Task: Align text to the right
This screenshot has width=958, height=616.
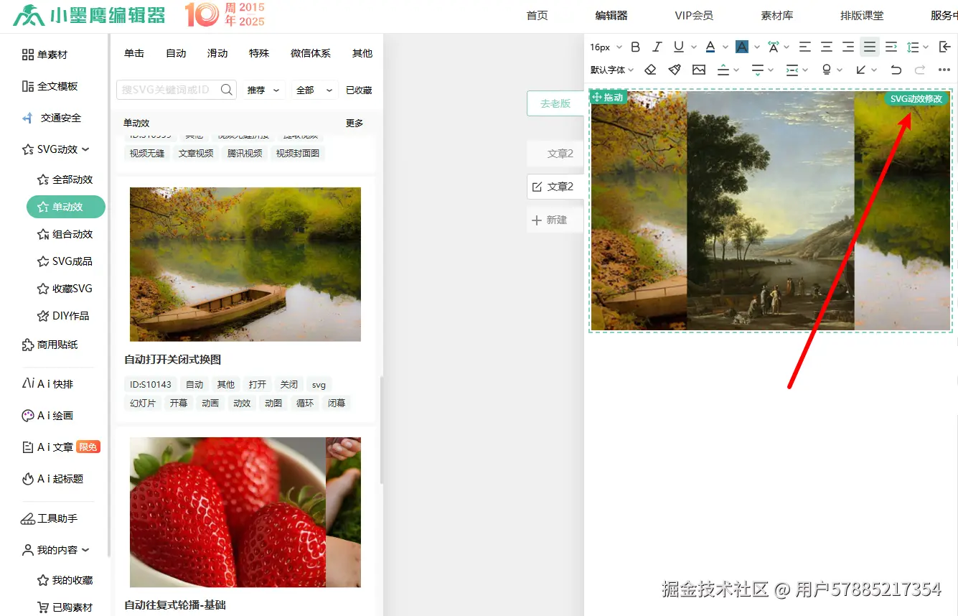Action: coord(848,47)
